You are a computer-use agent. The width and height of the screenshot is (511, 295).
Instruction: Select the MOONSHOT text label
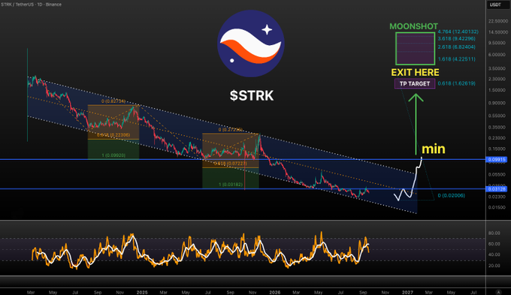(x=413, y=26)
